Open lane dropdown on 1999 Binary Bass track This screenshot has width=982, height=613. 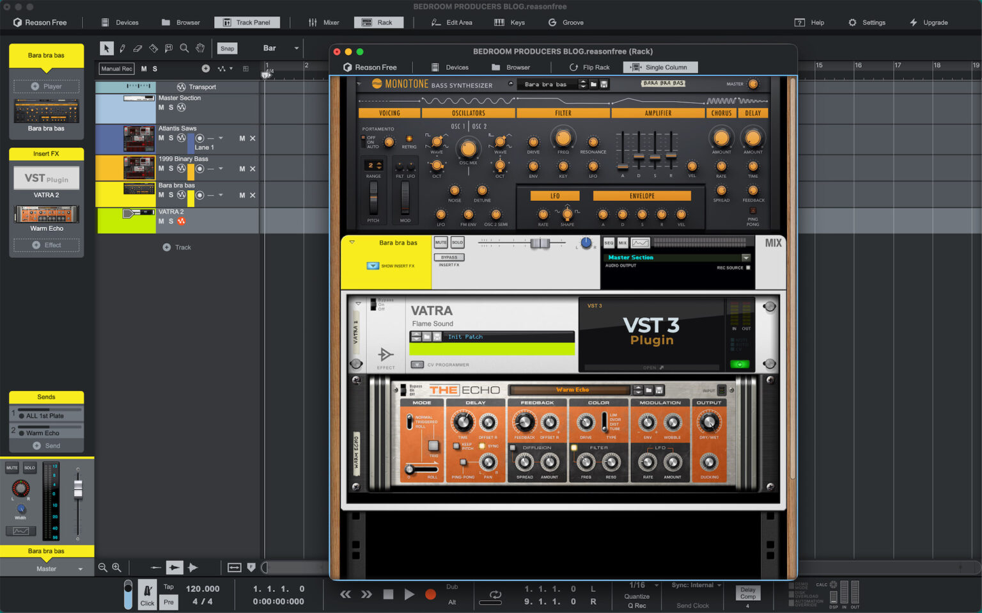click(x=221, y=169)
